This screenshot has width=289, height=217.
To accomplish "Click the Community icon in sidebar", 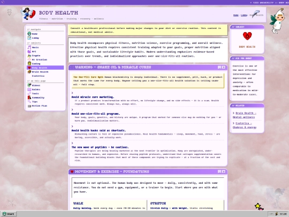I will tap(29, 98).
